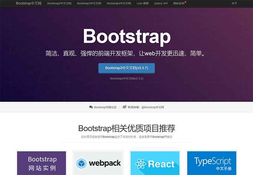This screenshot has height=175, width=253.
Task: Open the Bootstrap中文网 brand link
Action: (29, 3)
